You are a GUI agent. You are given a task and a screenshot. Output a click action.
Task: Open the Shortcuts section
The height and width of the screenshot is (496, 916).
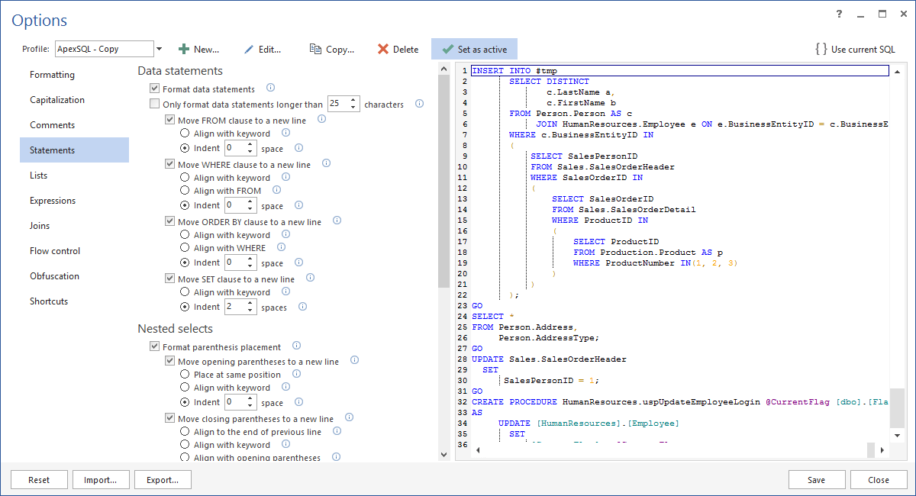click(74, 301)
